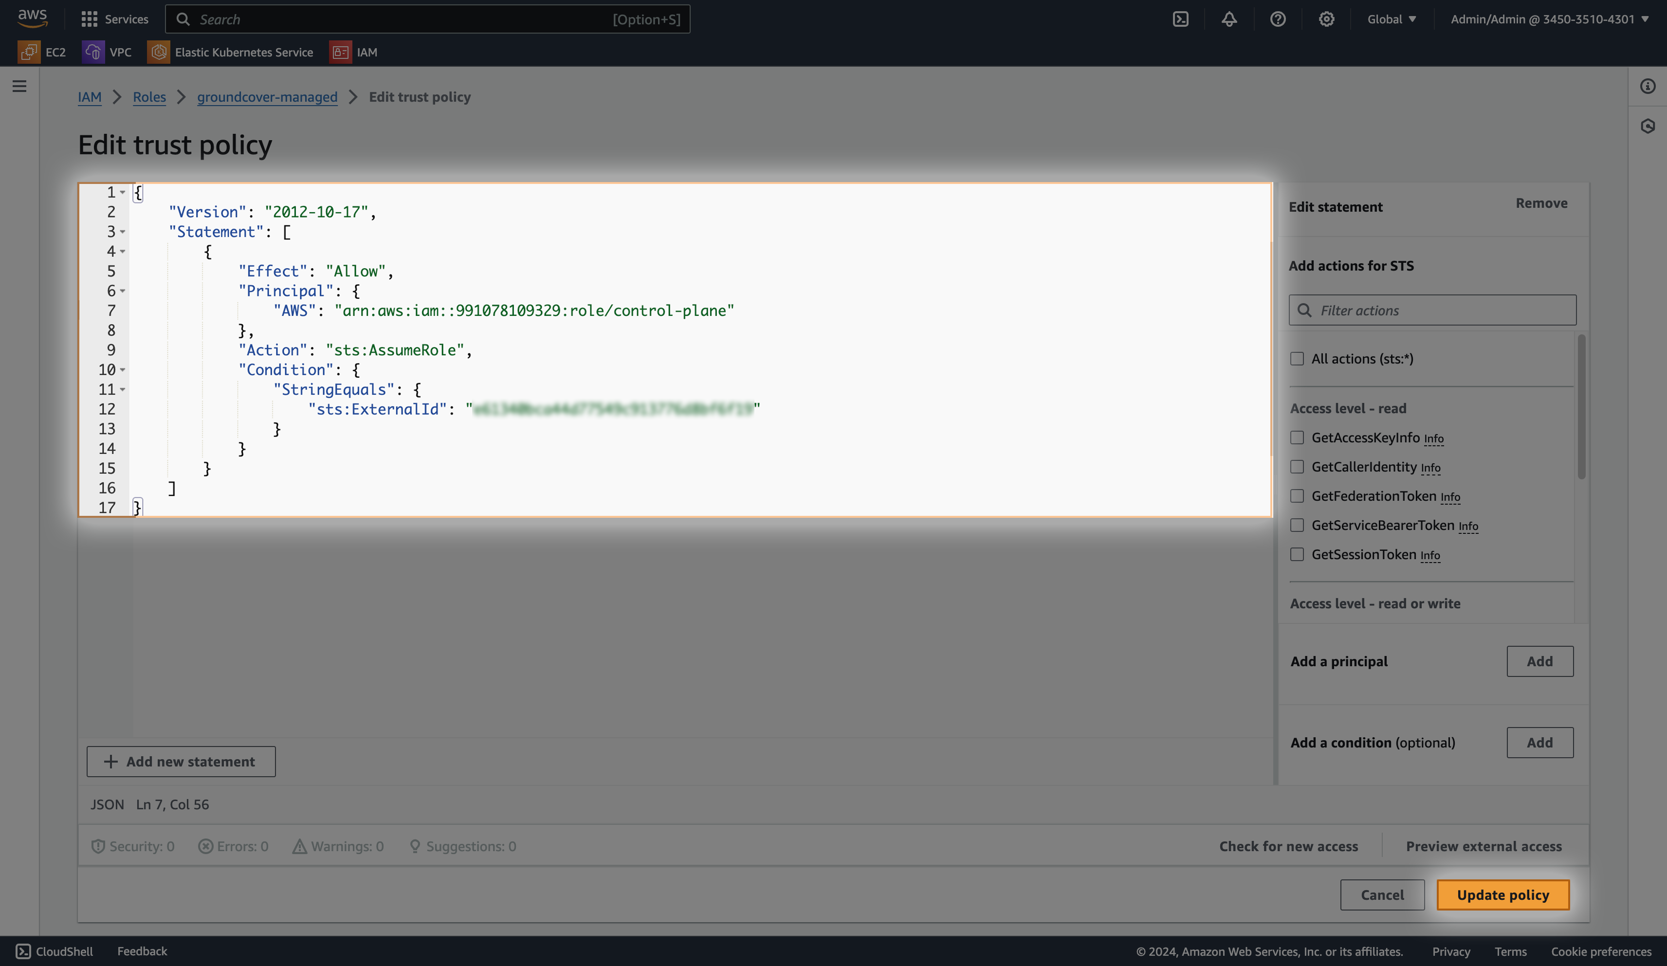Viewport: 1667px width, 966px height.
Task: Go to Roles in the breadcrumb
Action: [x=149, y=97]
